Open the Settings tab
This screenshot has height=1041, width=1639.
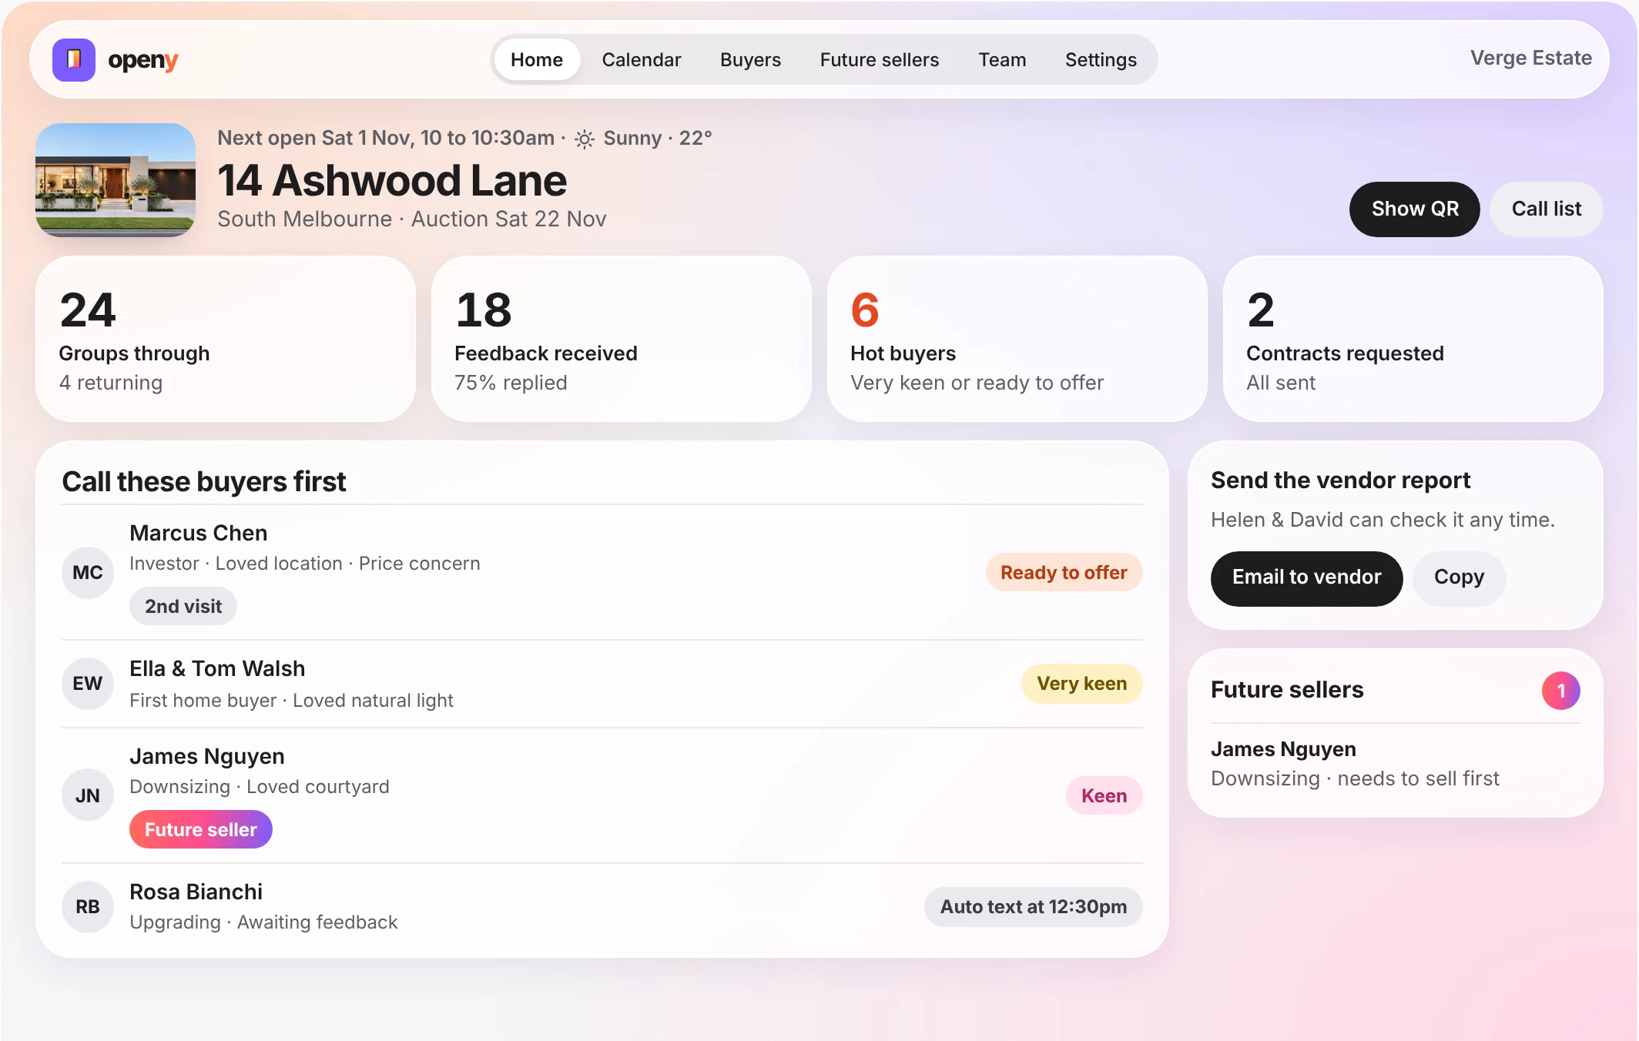click(x=1101, y=59)
